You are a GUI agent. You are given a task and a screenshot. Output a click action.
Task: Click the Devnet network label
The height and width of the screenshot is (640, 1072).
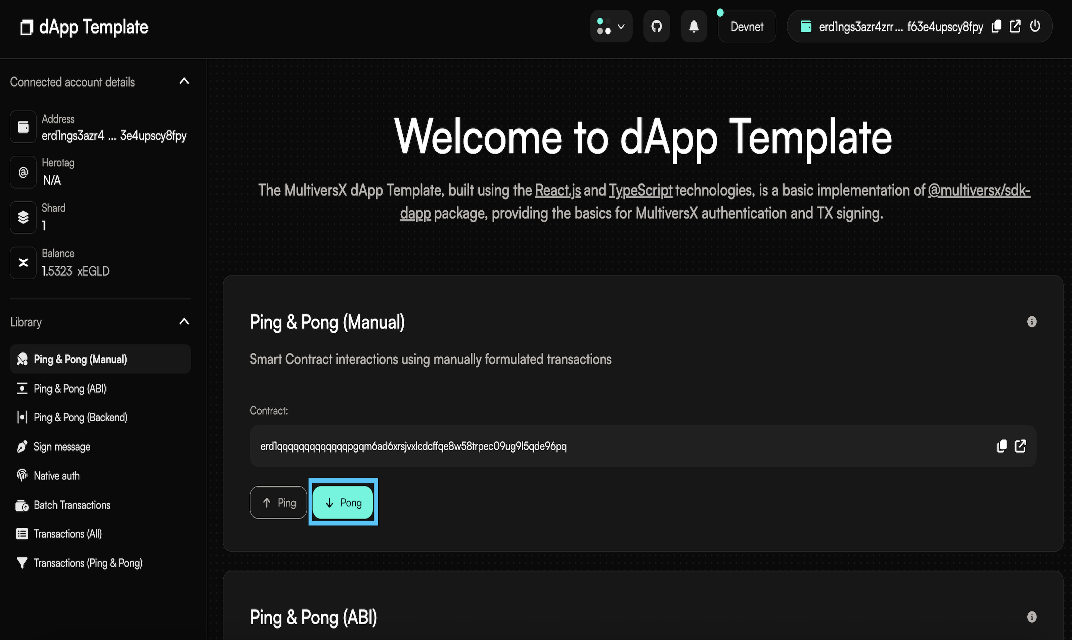click(x=747, y=27)
